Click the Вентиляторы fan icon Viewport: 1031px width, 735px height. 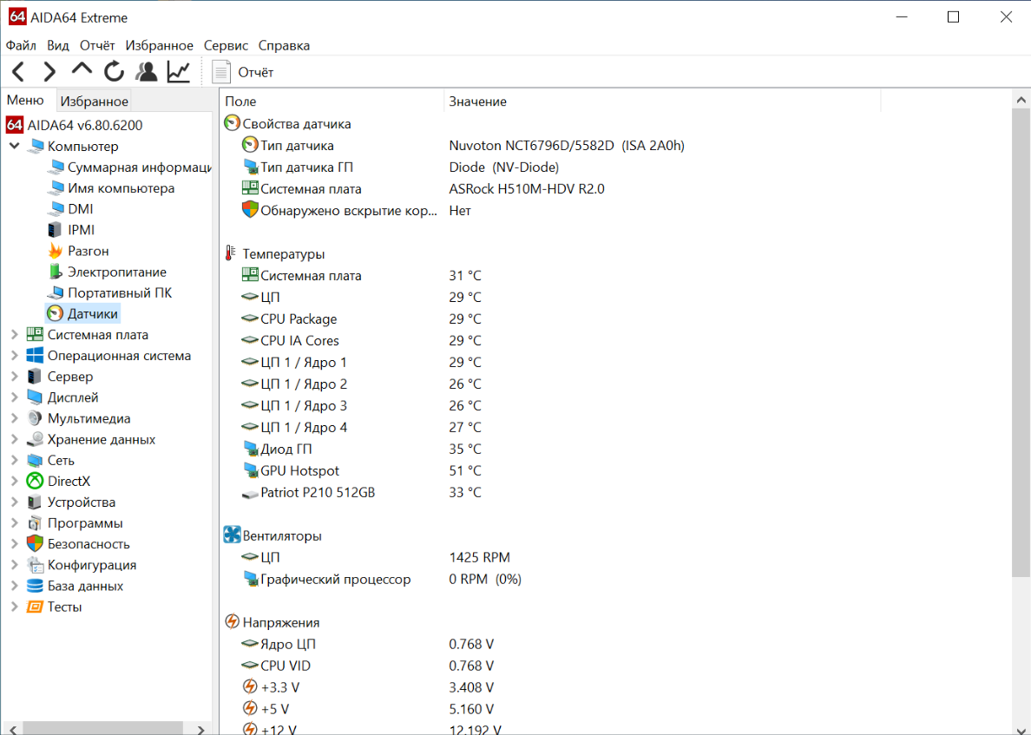pos(232,535)
